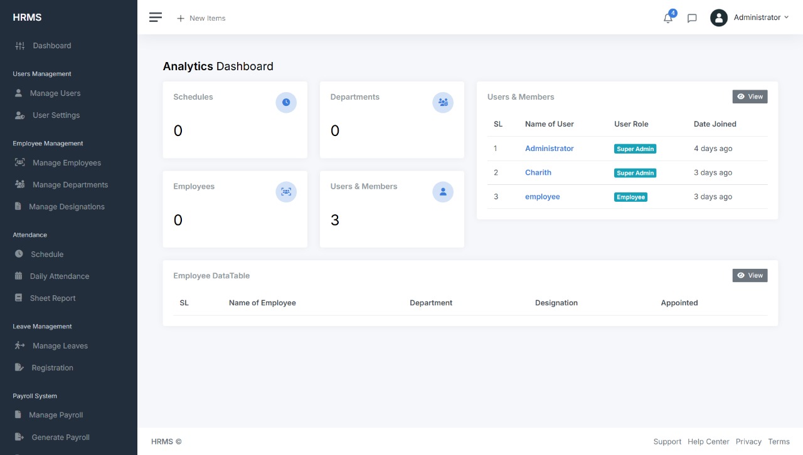The image size is (803, 455).
Task: Click View in Users & Members panel
Action: click(750, 97)
